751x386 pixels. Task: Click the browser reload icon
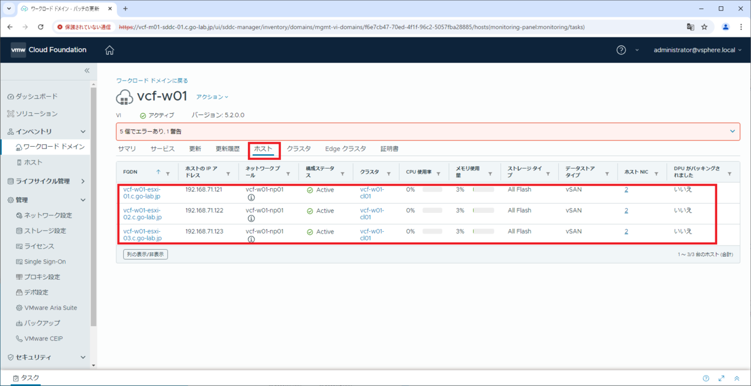coord(41,27)
